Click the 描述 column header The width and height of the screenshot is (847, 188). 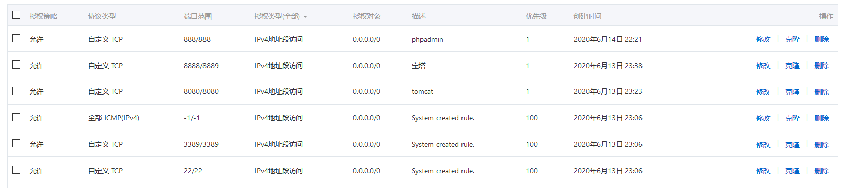coord(418,16)
